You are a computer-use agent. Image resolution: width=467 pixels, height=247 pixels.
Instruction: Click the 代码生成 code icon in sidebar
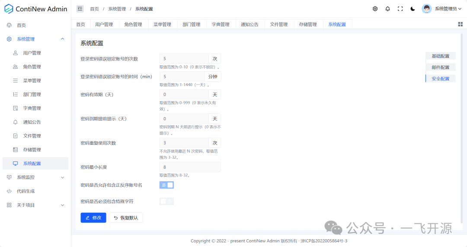pyautogui.click(x=9, y=191)
